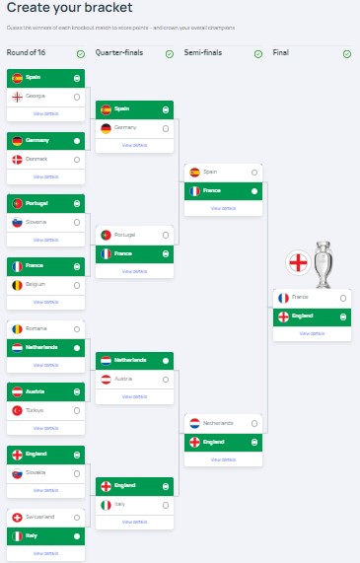Image resolution: width=360 pixels, height=563 pixels.
Task: Pick the Portugal row in the Quarter-finals
Action: pyautogui.click(x=134, y=236)
